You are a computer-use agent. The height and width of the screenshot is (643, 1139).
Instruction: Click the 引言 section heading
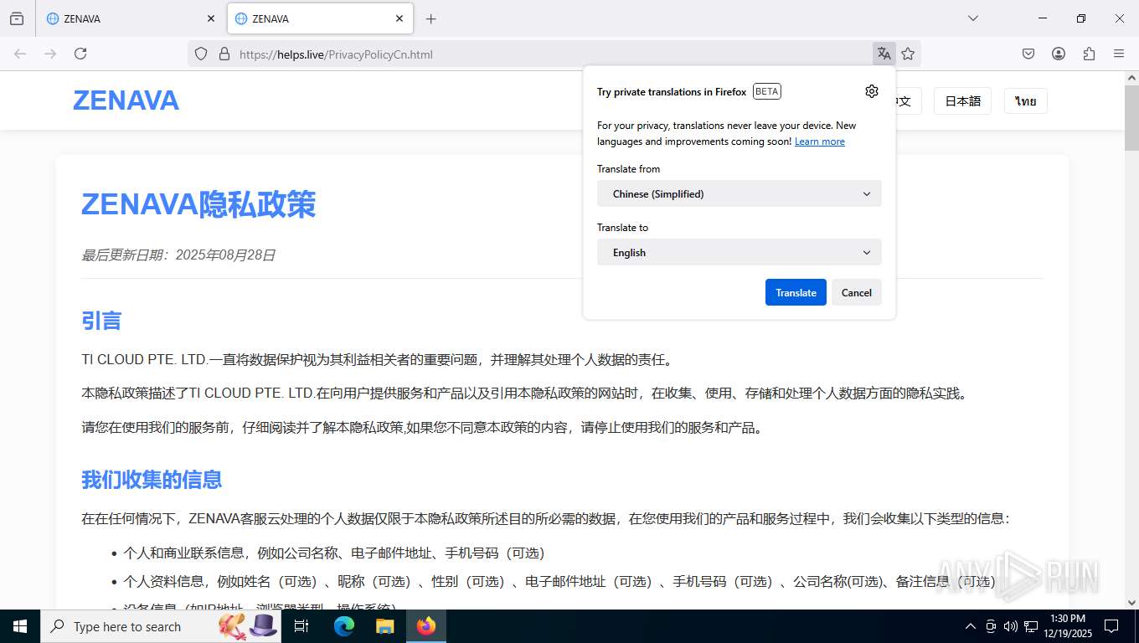101,321
